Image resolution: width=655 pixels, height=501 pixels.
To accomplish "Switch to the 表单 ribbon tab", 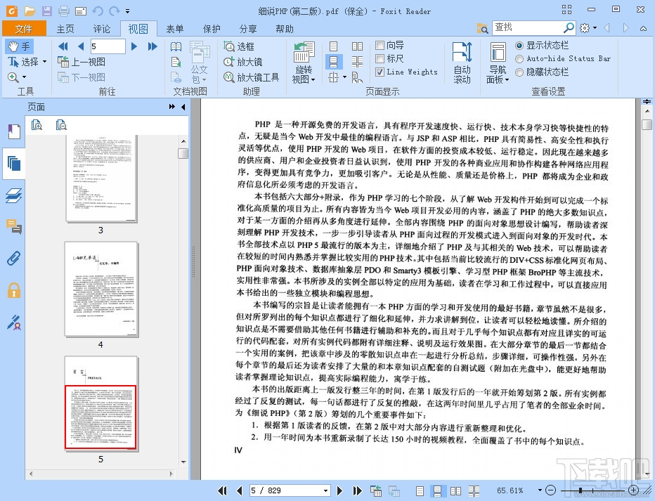I will coord(174,29).
